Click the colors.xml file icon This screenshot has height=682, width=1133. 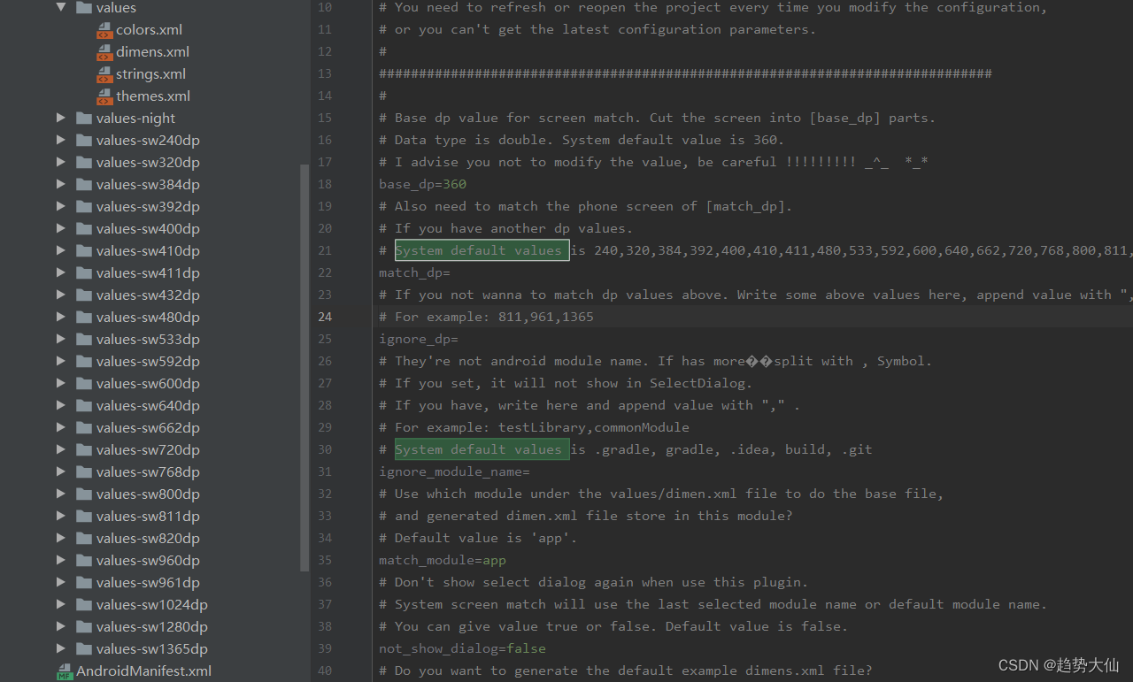(x=104, y=29)
